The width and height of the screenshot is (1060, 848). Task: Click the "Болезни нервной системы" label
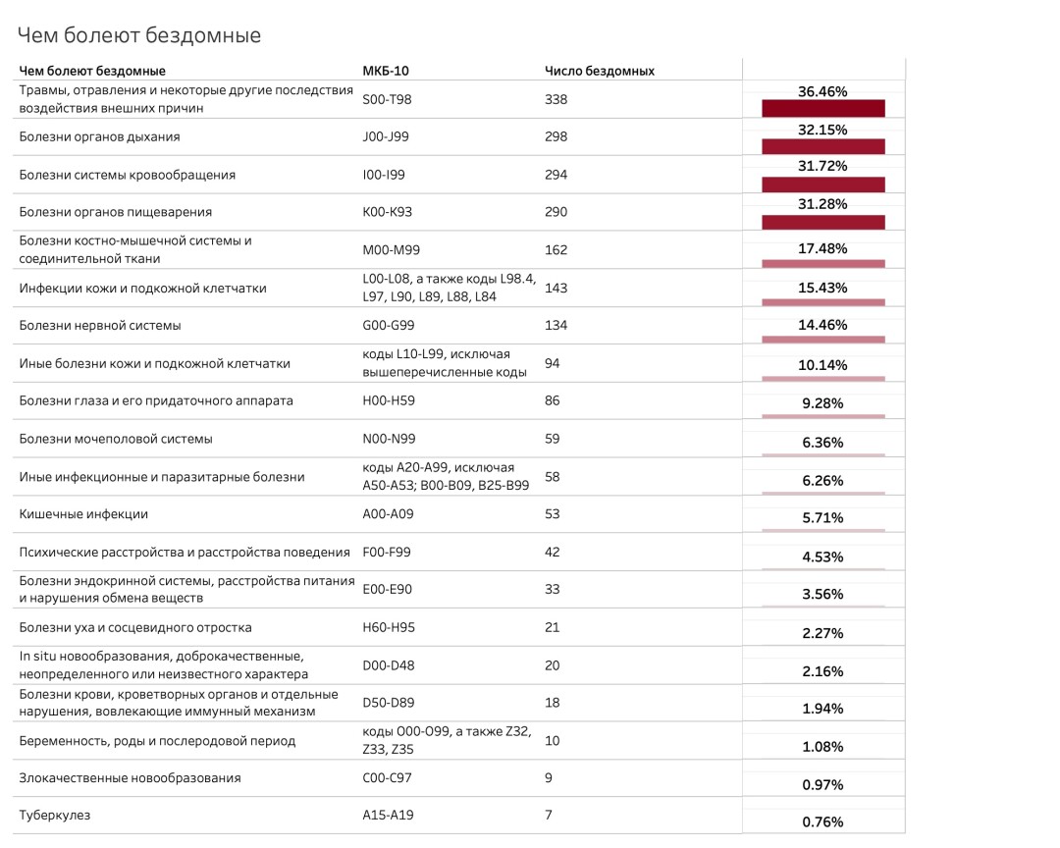point(99,326)
